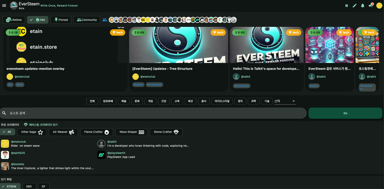Click the #kr tag
The width and height of the screenshot is (384, 189).
click(10, 85)
